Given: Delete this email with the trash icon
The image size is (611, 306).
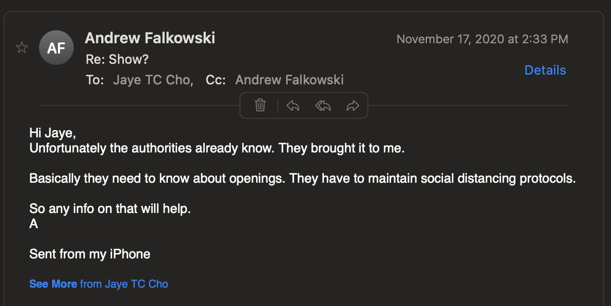Looking at the screenshot, I should click(260, 105).
